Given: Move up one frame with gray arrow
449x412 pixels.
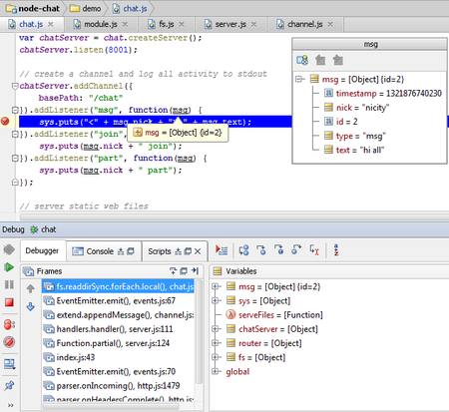Looking at the screenshot, I should tap(30, 288).
